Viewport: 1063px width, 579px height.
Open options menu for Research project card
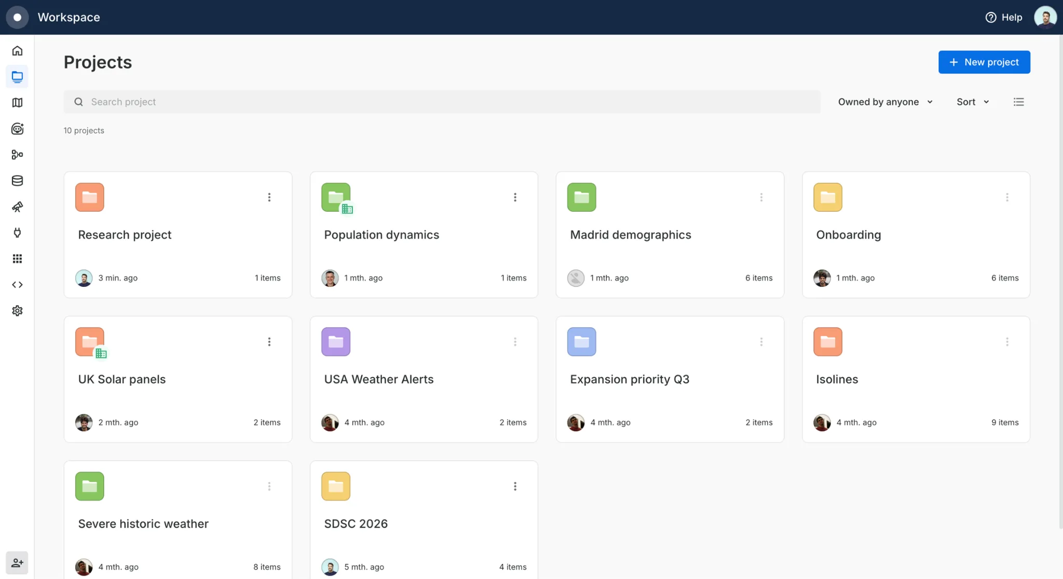[x=269, y=197]
